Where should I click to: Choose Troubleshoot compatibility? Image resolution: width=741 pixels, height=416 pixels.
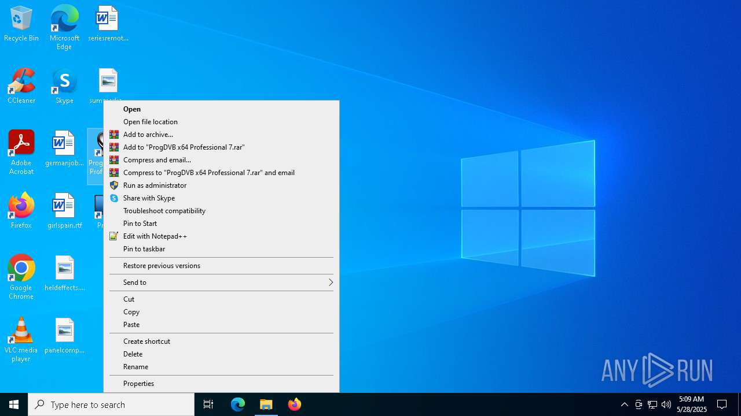click(x=221, y=211)
